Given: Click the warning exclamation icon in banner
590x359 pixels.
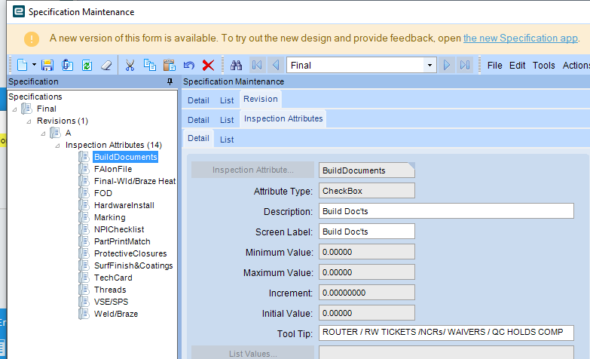Looking at the screenshot, I should pos(32,38).
